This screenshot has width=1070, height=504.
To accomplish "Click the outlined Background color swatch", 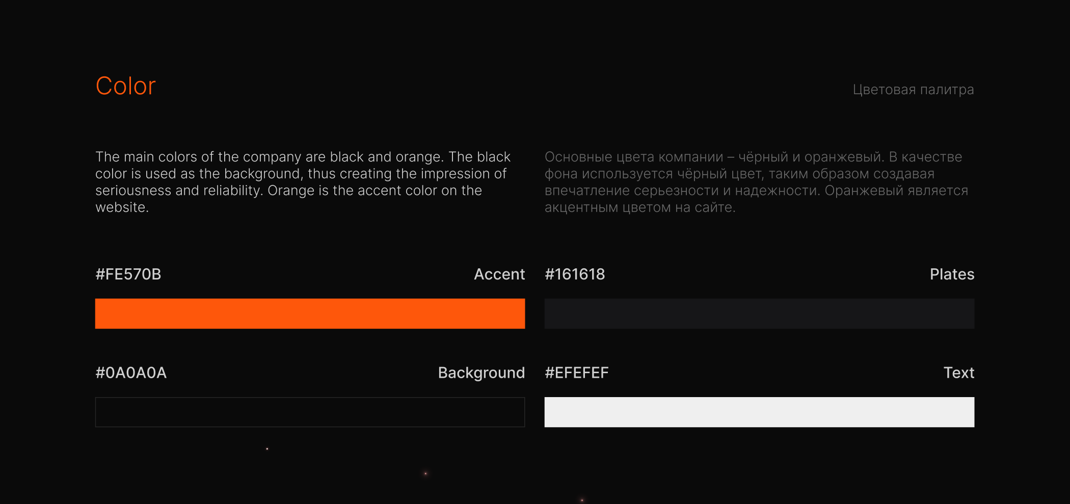I will tap(310, 412).
